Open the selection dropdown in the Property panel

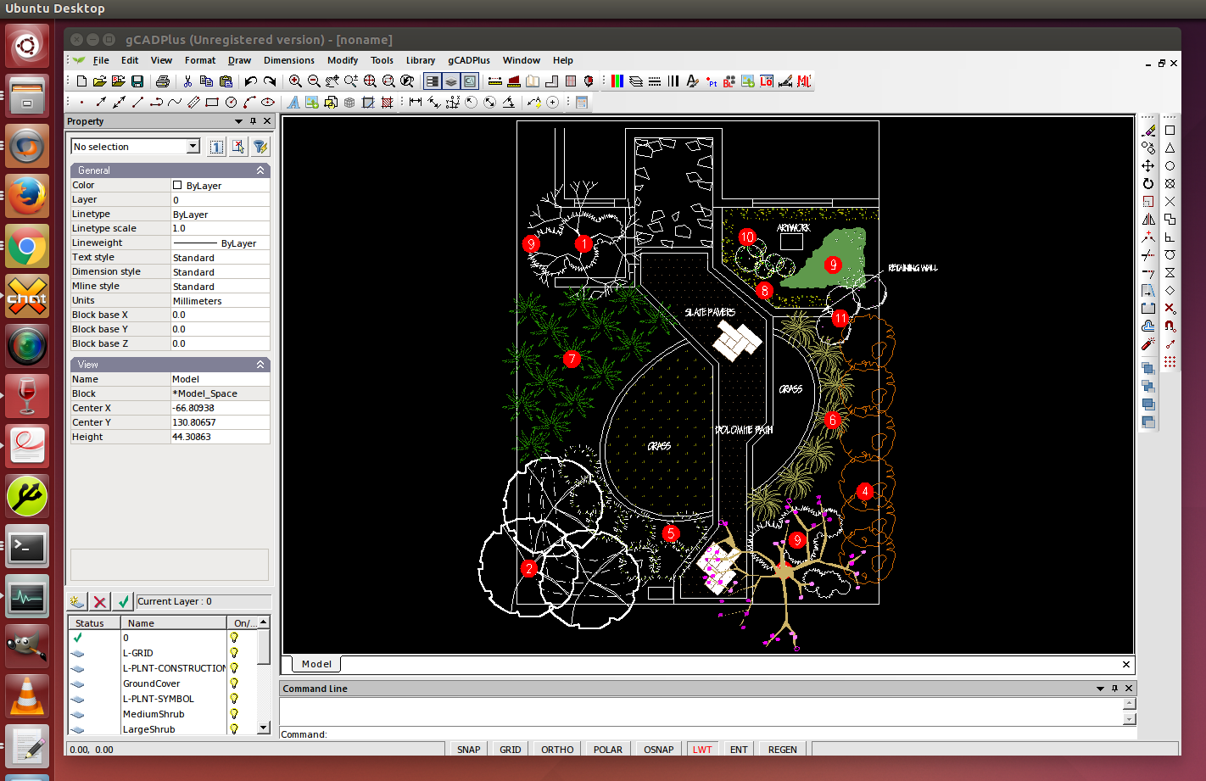[193, 146]
